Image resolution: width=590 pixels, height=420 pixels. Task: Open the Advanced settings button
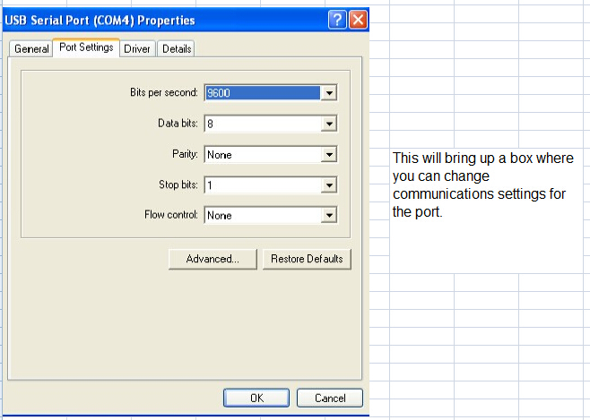(213, 259)
